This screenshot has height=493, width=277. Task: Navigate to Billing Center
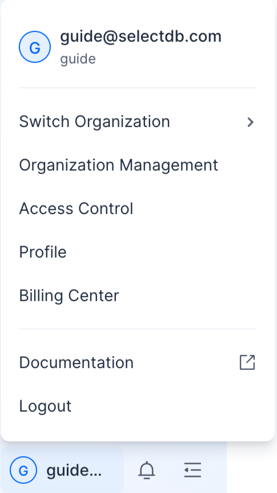(x=138, y=295)
